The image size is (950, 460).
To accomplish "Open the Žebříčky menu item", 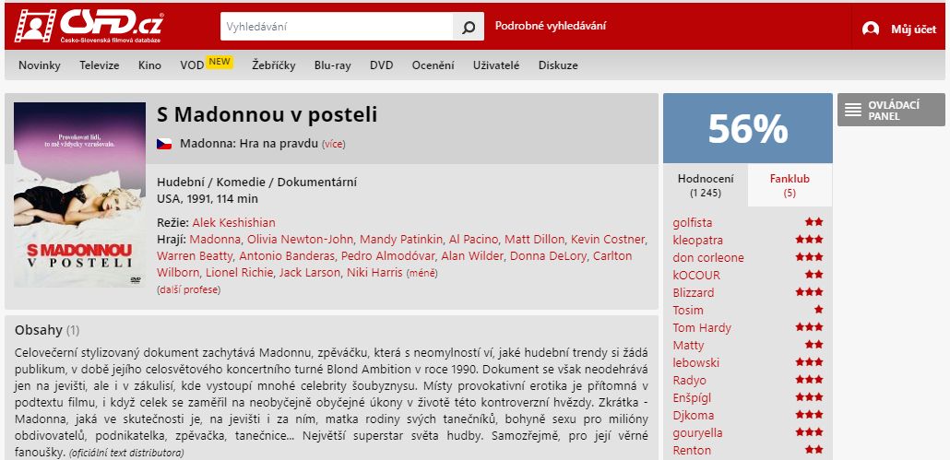I will click(x=274, y=65).
